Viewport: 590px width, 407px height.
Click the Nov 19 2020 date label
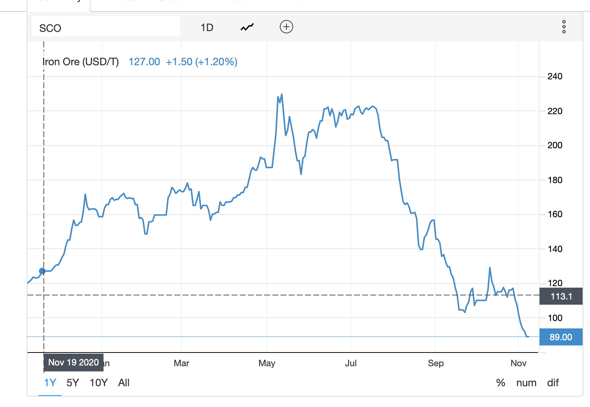(x=73, y=363)
